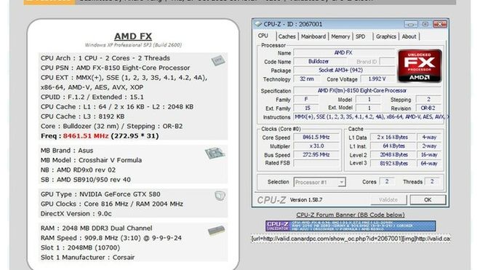Viewport: 480px width, 270px height.
Task: Click the AMD FX Unlocked processor logo
Action: pyautogui.click(x=420, y=66)
